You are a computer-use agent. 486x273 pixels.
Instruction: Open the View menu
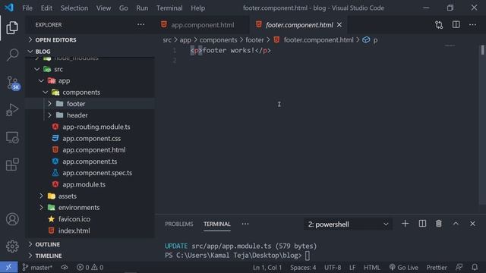[x=103, y=8]
